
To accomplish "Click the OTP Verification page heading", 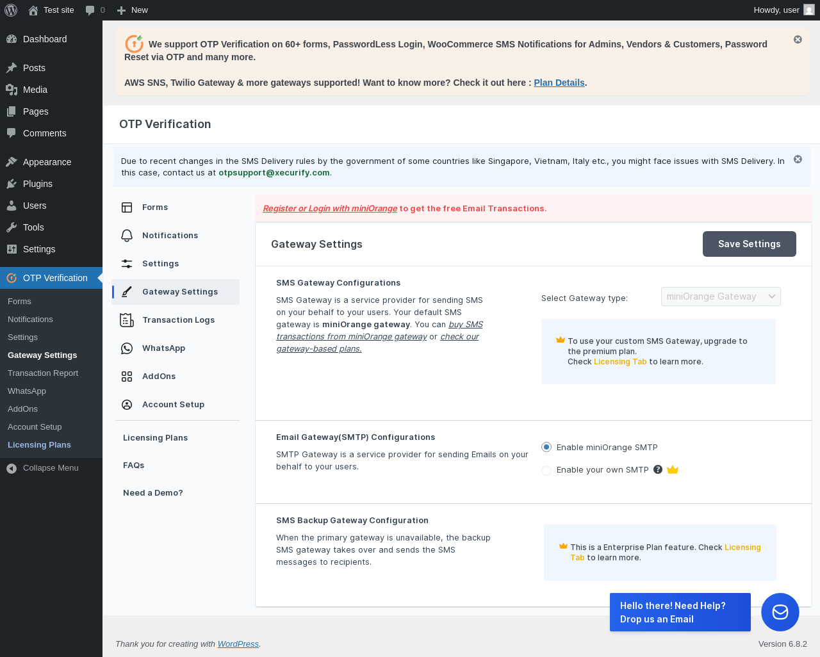I will click(165, 124).
